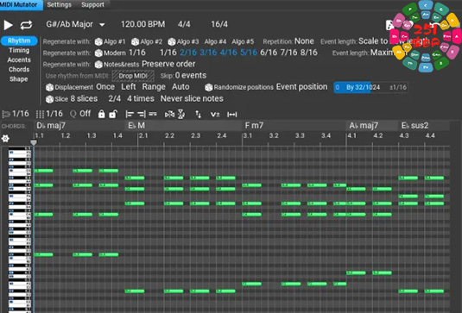
Task: Roll the Slice dice icon
Action: click(49, 99)
